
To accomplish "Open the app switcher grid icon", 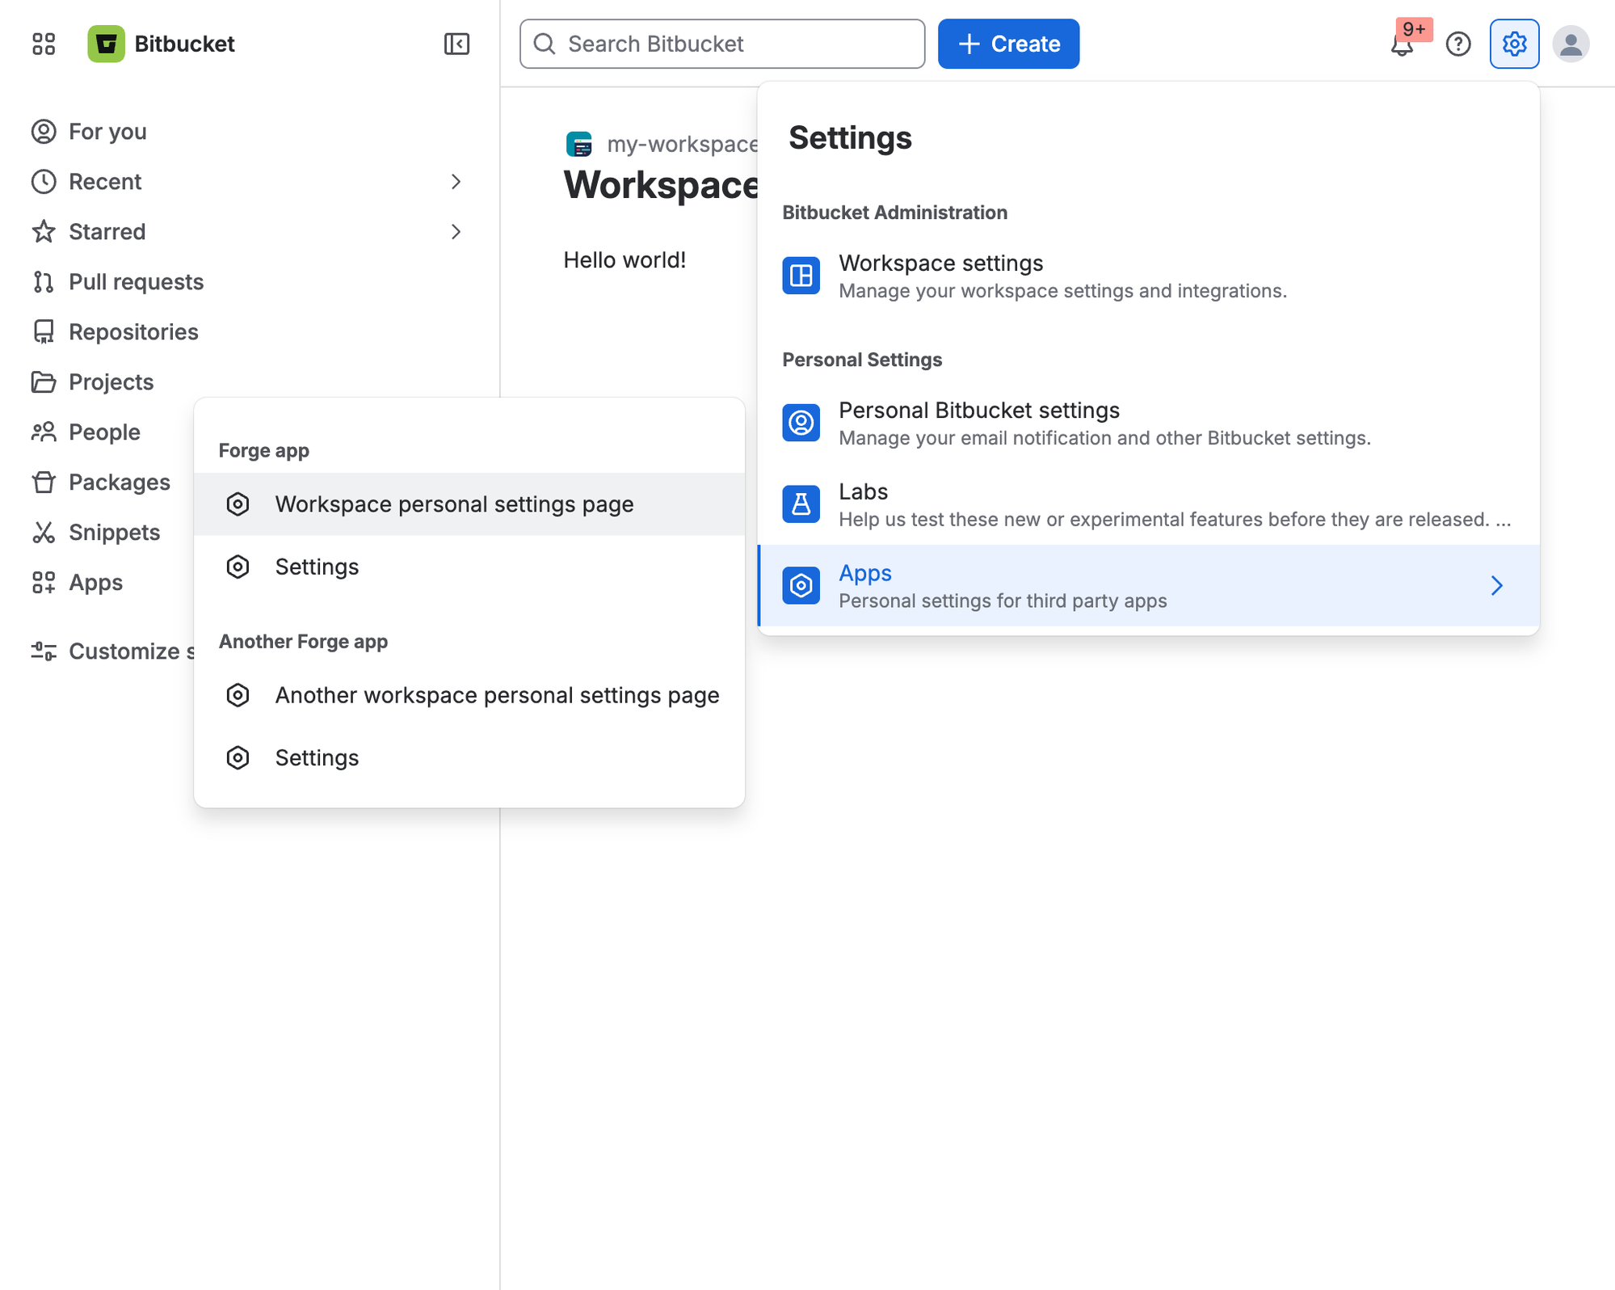I will click(x=44, y=44).
